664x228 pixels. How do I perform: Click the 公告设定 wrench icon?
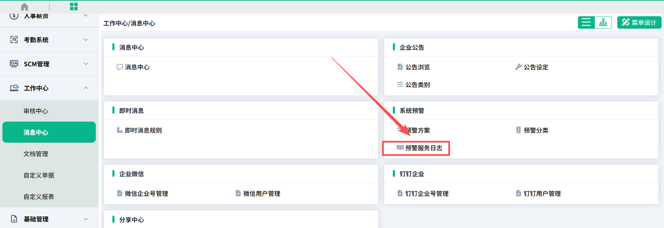tap(518, 67)
